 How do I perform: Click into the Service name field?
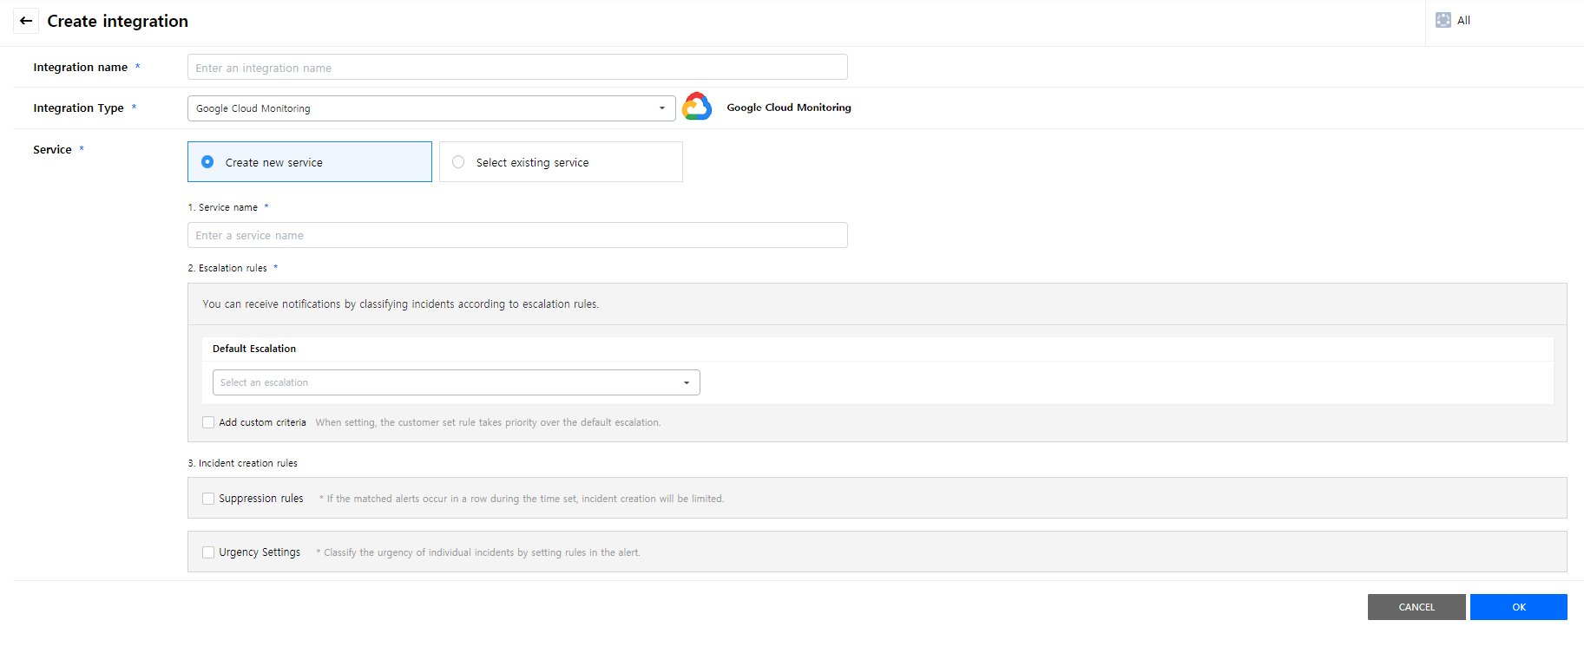(517, 235)
